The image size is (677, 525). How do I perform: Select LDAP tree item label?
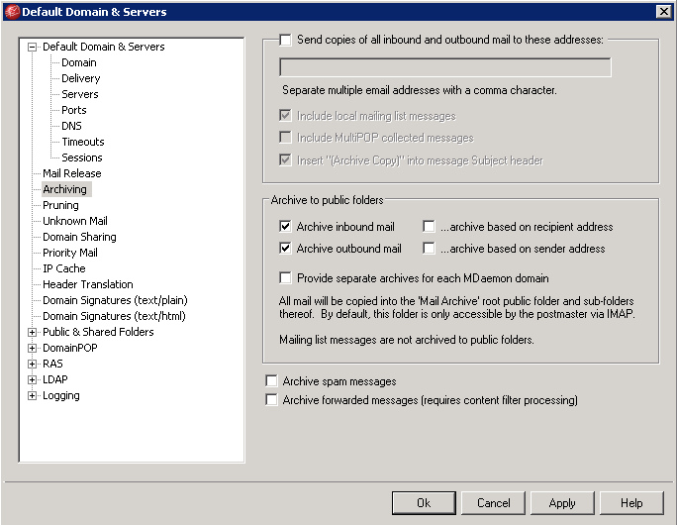[55, 379]
